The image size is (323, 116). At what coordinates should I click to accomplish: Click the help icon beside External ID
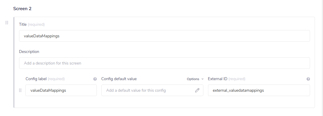308,79
